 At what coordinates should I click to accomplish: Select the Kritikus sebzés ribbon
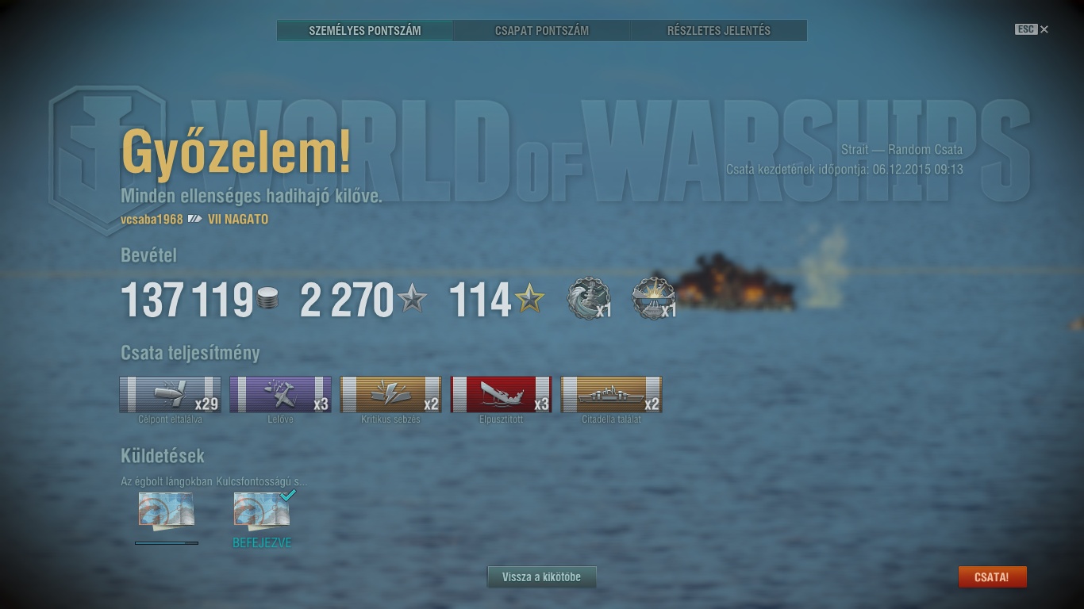(390, 395)
